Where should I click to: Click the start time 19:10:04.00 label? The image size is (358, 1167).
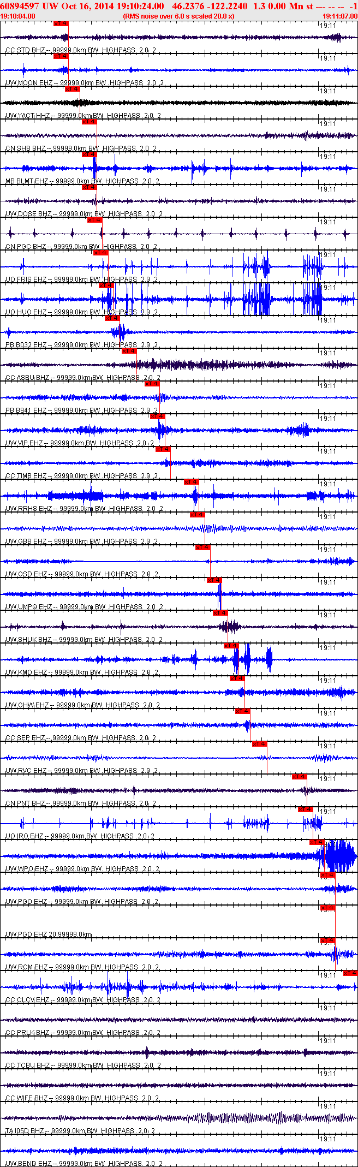(x=18, y=16)
